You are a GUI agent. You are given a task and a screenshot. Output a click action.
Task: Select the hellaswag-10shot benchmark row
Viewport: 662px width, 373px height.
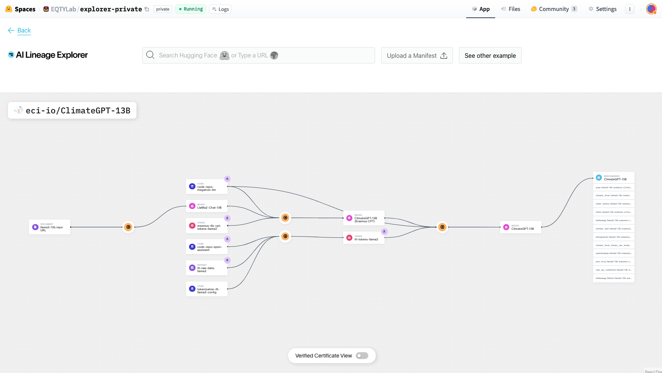[614, 278]
